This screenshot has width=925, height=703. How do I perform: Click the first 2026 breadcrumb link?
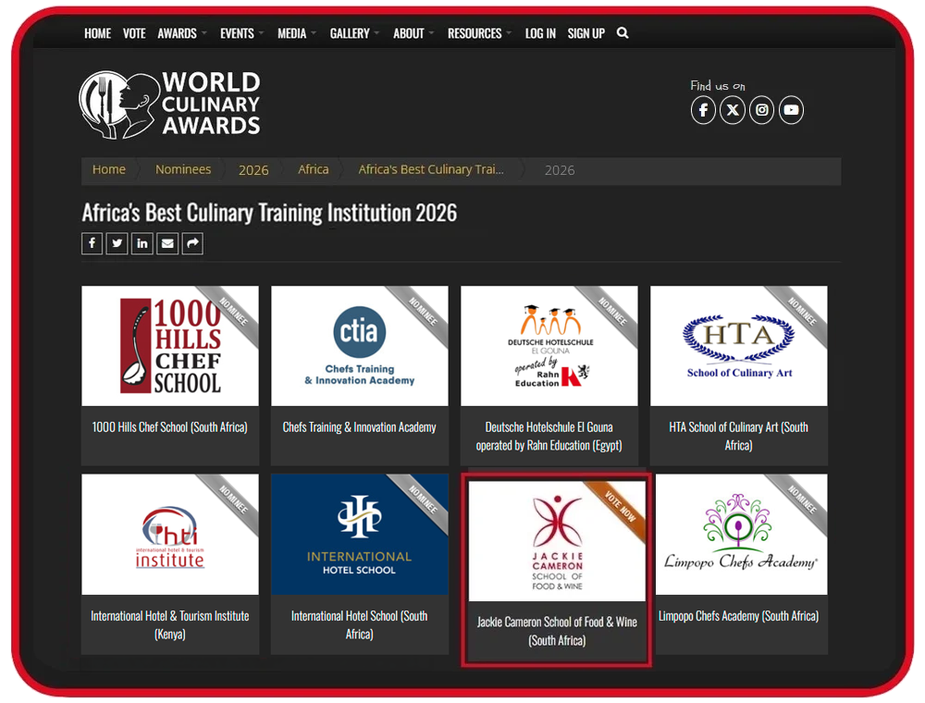tap(253, 170)
